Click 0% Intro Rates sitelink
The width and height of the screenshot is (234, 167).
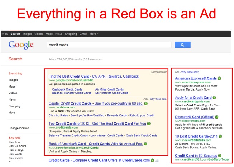coord(58,115)
